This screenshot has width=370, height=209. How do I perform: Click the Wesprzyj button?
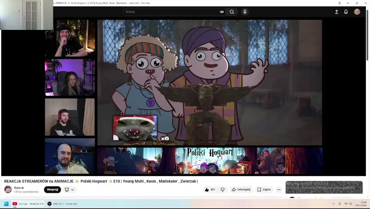(53, 190)
